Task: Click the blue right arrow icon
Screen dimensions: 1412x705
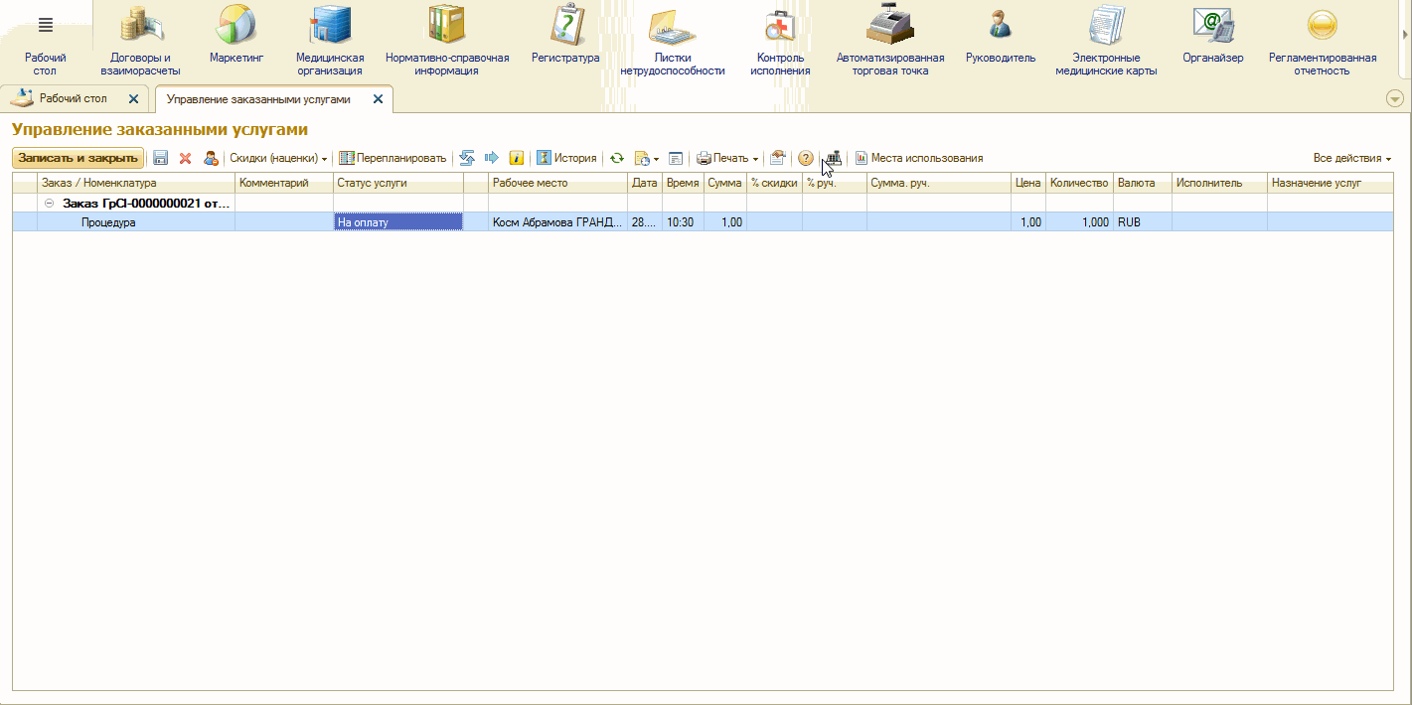Action: tap(491, 158)
